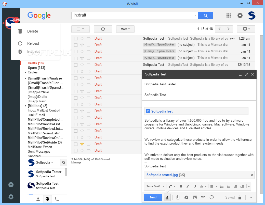The width and height of the screenshot is (265, 205).
Task: Open the SoftpediaTest Drive document link
Action: coord(162,111)
